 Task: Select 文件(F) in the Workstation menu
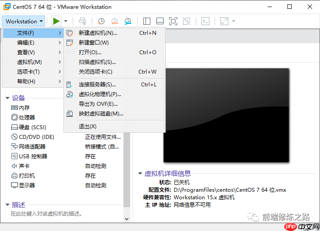(33, 33)
